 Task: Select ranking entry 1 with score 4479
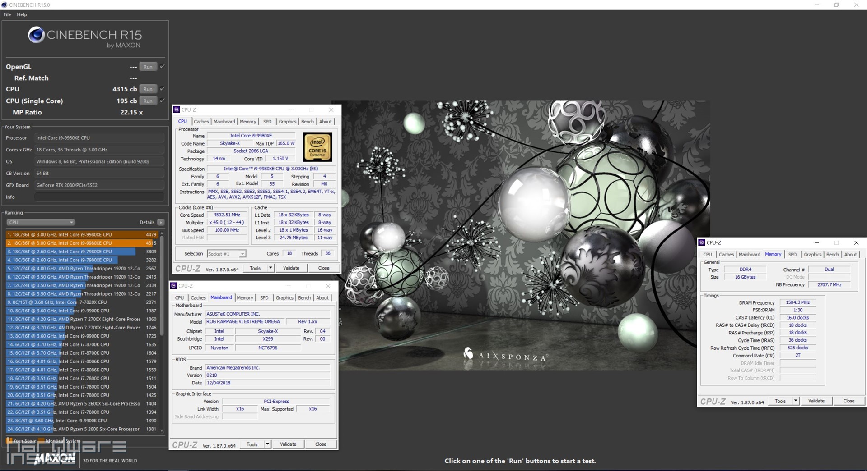[x=82, y=234]
